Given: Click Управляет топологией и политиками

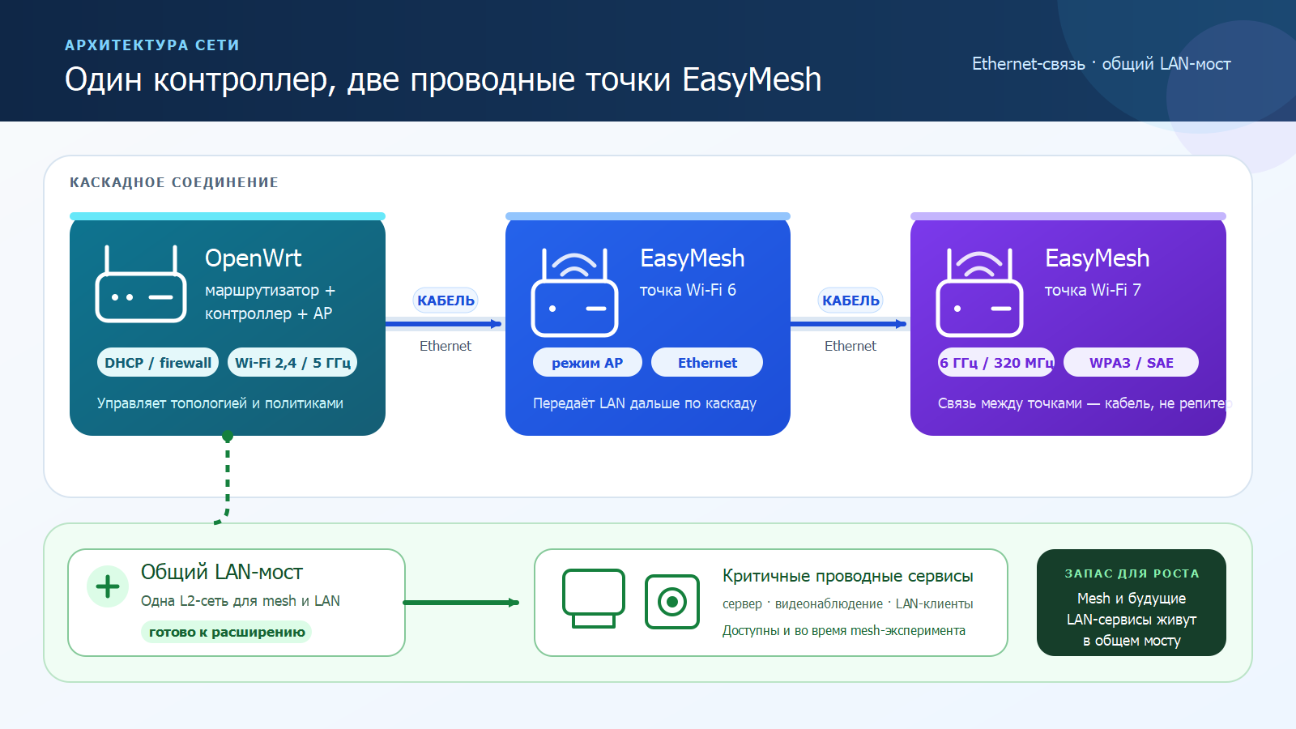Looking at the screenshot, I should pos(220,403).
